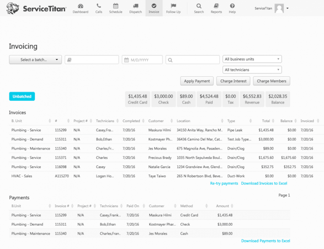The image size is (324, 249).
Task: Click the Charge Interest button
Action: pos(233,81)
